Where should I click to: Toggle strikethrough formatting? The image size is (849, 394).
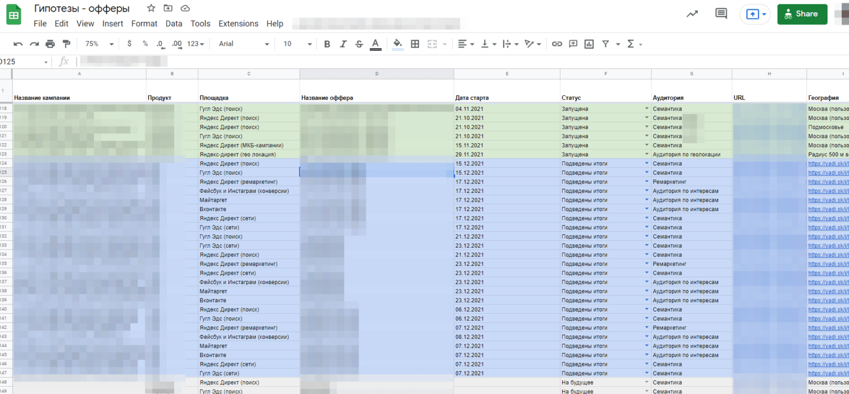point(359,44)
